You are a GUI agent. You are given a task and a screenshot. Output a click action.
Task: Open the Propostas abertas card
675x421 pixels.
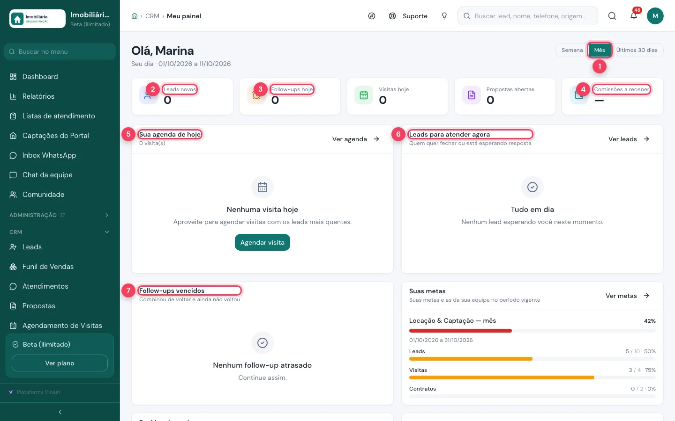click(x=505, y=96)
